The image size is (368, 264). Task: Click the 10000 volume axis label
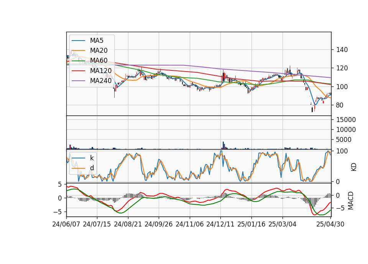pyautogui.click(x=346, y=130)
